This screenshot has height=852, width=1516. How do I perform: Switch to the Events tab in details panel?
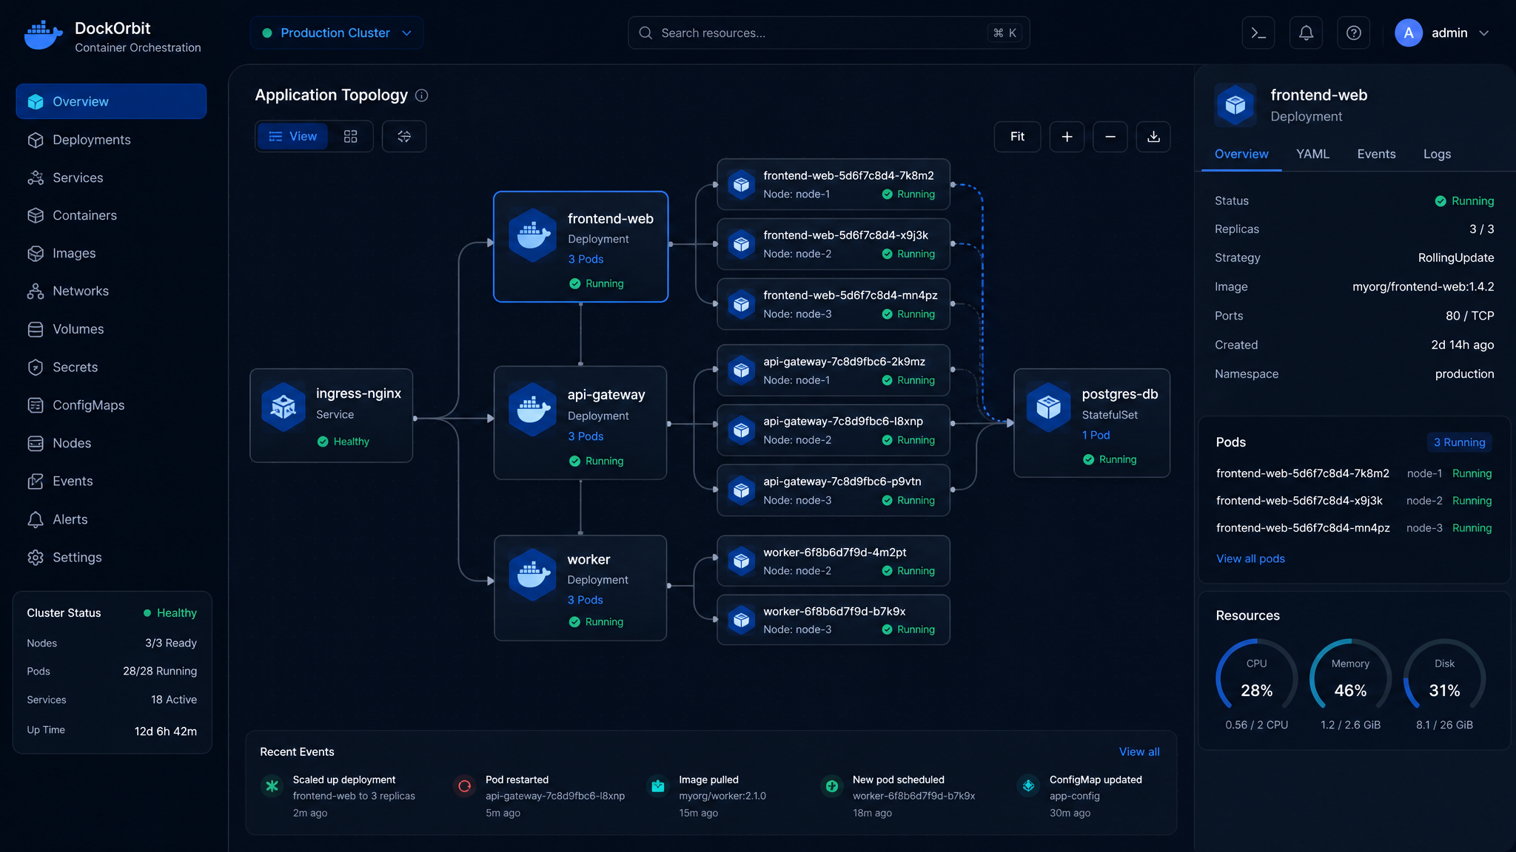coord(1376,154)
